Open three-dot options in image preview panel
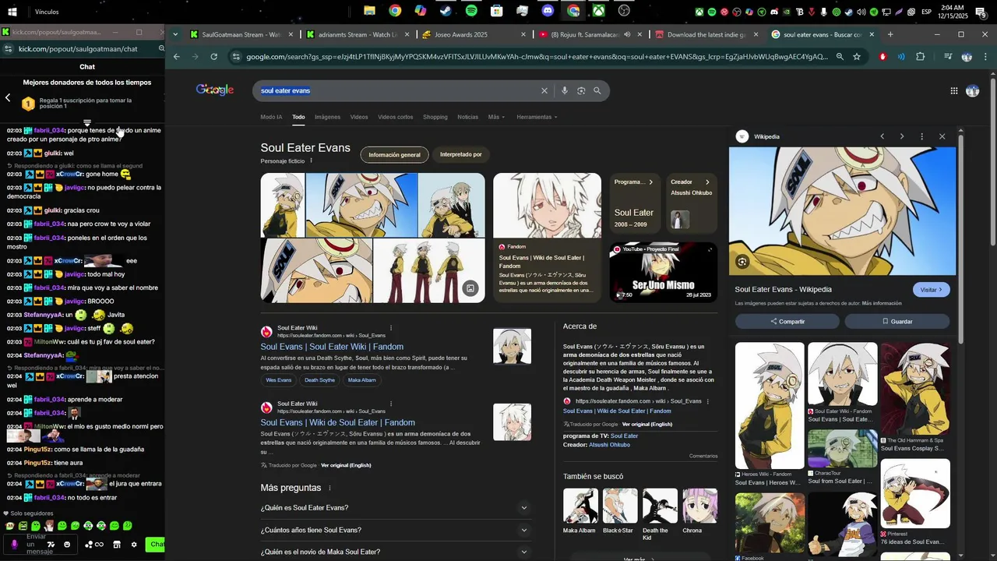 [x=921, y=136]
